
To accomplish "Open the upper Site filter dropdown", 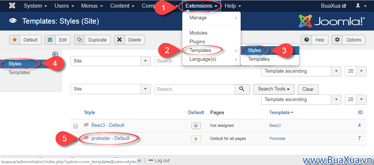I will click(111, 61).
